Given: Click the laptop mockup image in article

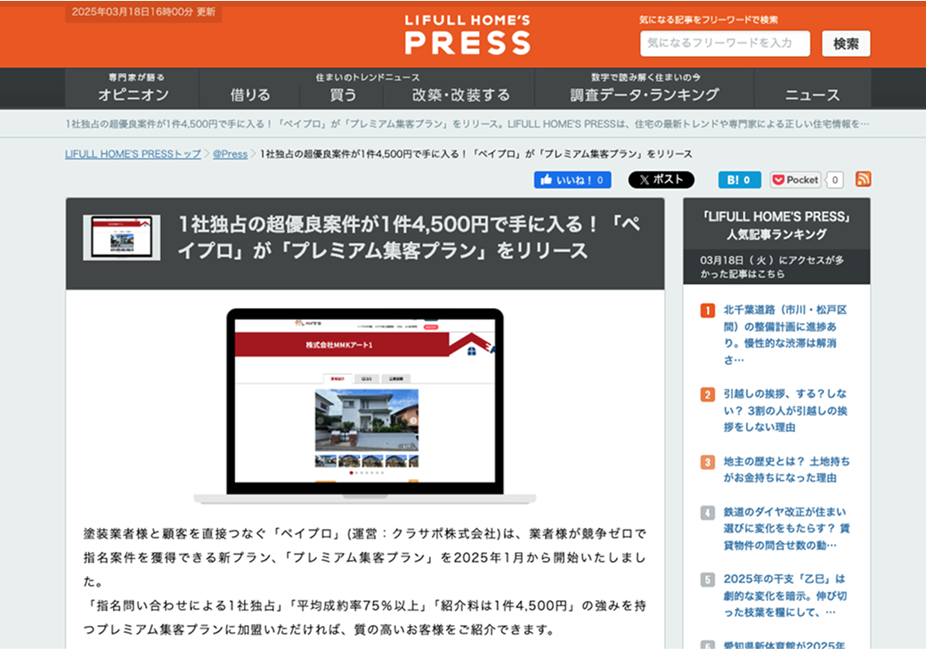Looking at the screenshot, I should pos(365,406).
